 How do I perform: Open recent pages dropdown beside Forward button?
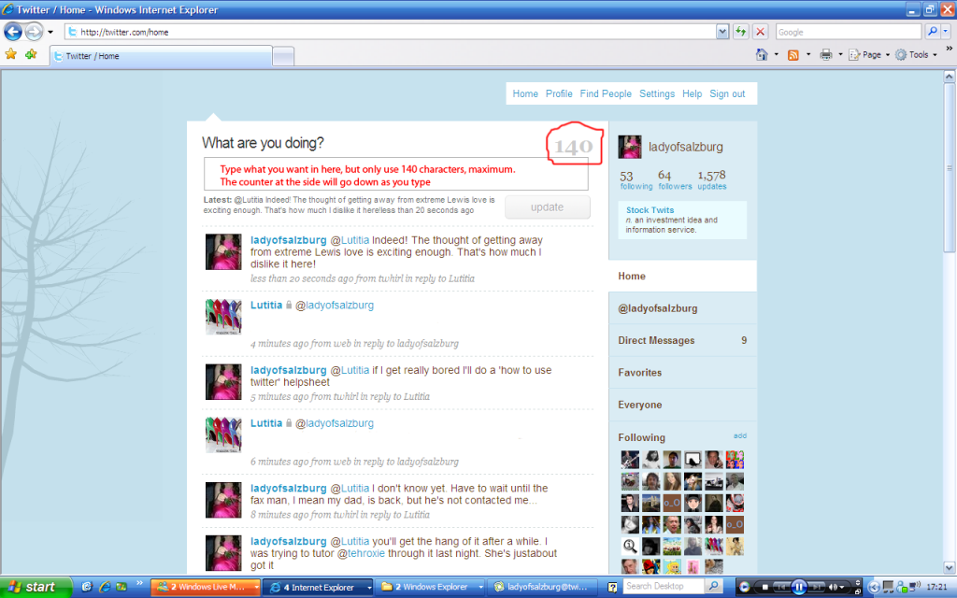[x=50, y=32]
